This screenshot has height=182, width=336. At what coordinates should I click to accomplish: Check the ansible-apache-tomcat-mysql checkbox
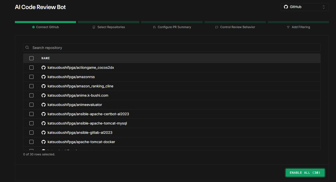pos(31,123)
